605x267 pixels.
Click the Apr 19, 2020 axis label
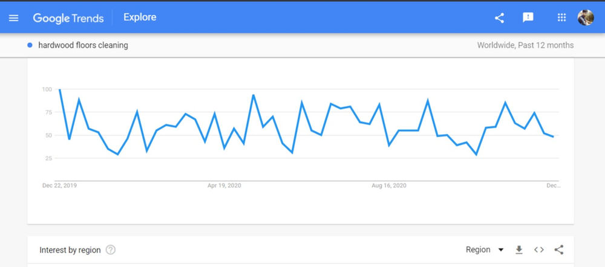tap(224, 185)
